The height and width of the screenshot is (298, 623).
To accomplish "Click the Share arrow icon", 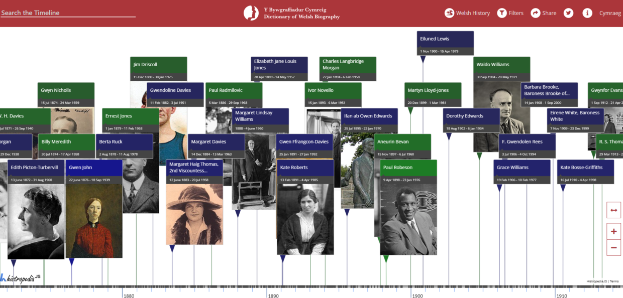I will point(536,13).
